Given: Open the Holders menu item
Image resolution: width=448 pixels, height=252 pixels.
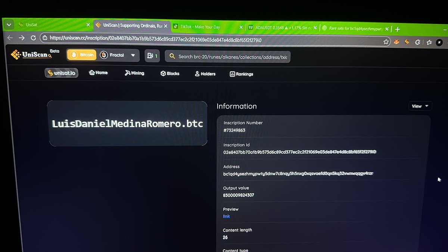Looking at the screenshot, I should point(205,74).
